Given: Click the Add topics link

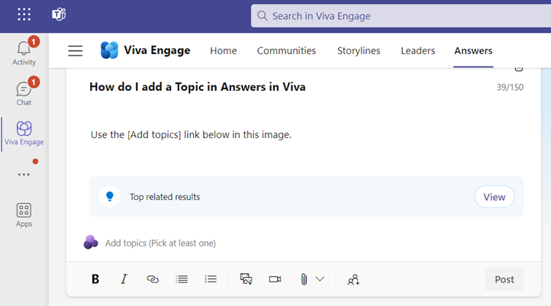Looking at the screenshot, I should coord(160,243).
